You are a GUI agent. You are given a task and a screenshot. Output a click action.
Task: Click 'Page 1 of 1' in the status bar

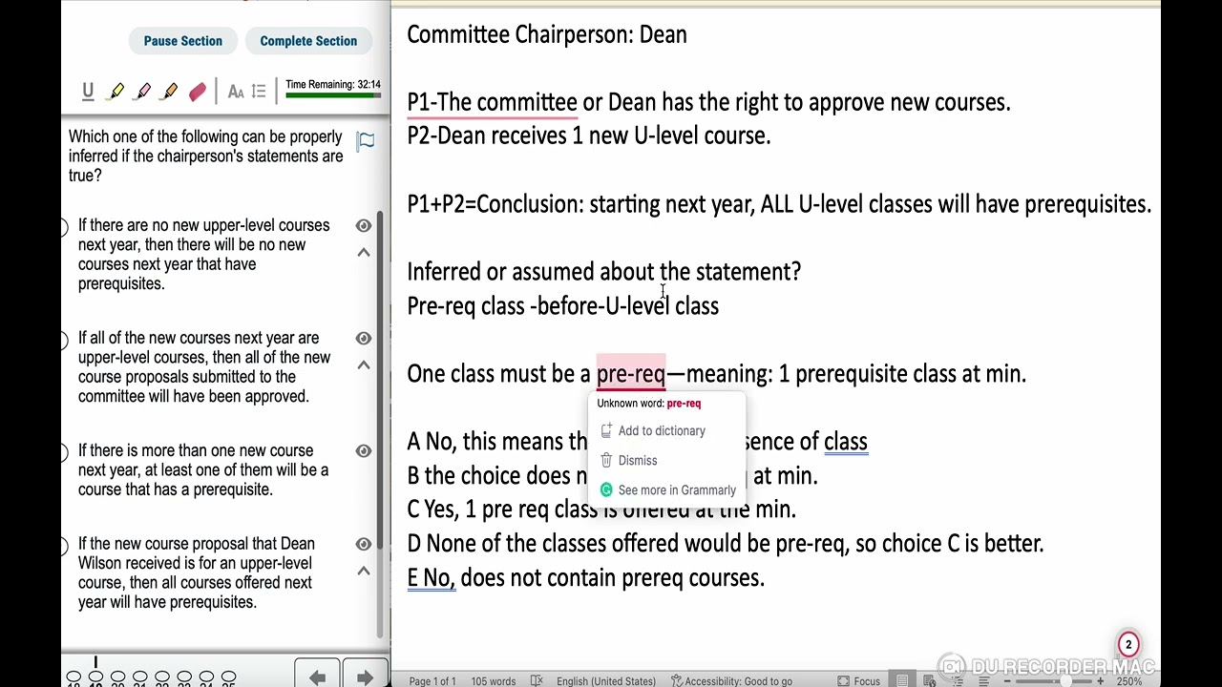point(432,681)
